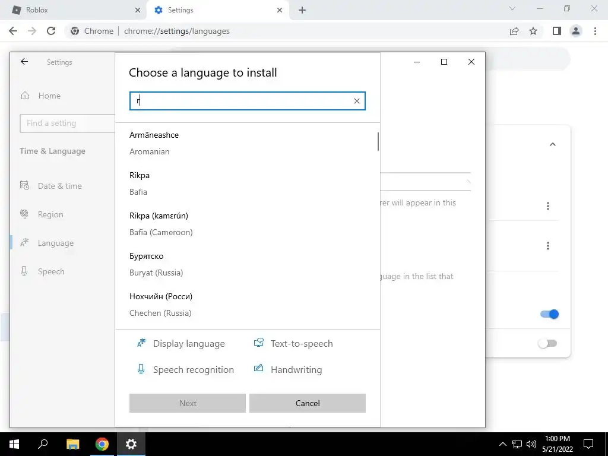Viewport: 608px width, 456px height.
Task: Turn on the disabled Chrome toggle
Action: (x=547, y=343)
